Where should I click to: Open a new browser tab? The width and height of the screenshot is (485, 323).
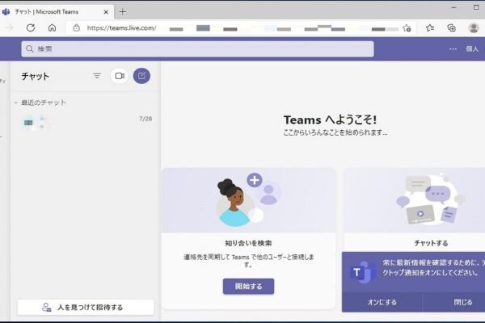(123, 12)
